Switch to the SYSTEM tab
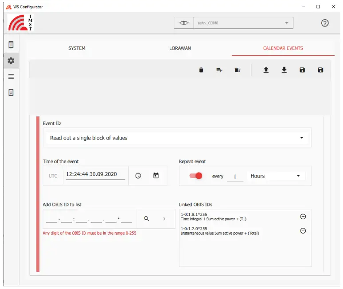This screenshot has height=289, width=343. tap(77, 48)
